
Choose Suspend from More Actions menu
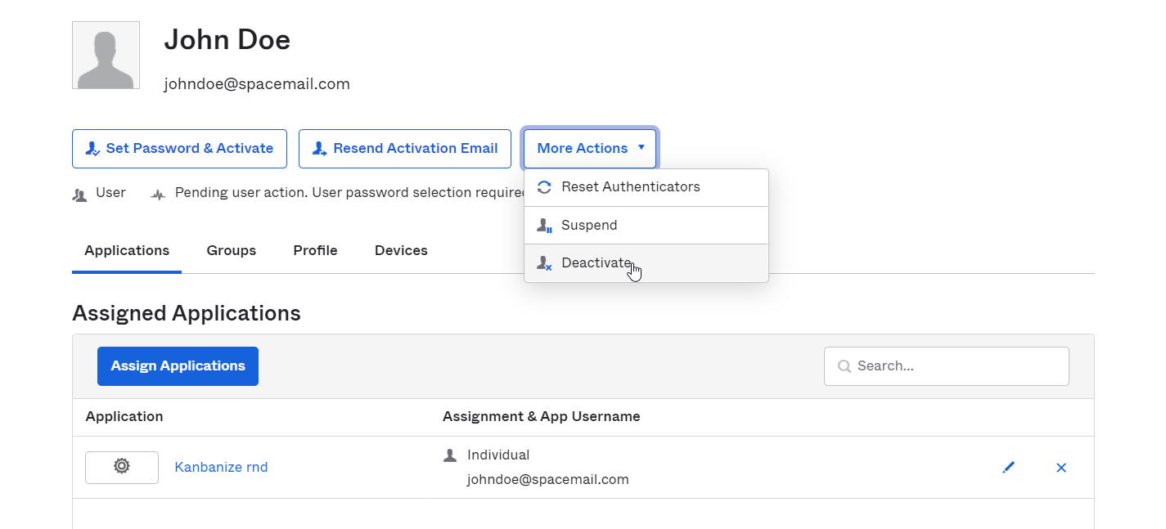tap(589, 226)
